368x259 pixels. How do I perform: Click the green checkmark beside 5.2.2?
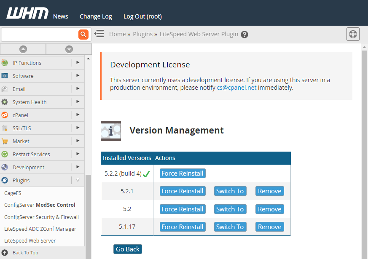[x=146, y=174]
